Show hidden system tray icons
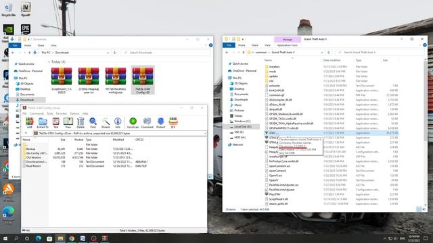Screen dimensions: 433x243 coord(384,238)
